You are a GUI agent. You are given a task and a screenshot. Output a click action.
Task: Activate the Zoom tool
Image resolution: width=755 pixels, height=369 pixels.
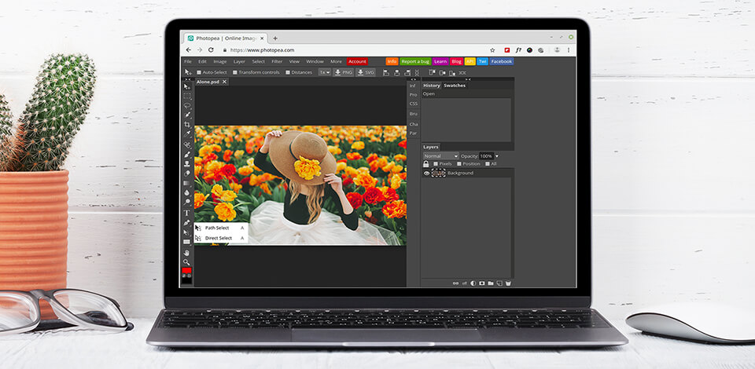pyautogui.click(x=187, y=261)
